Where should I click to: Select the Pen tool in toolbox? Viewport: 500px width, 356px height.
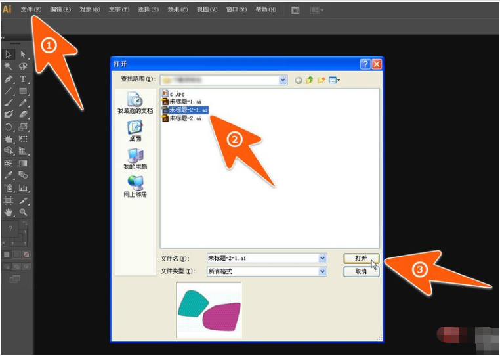pyautogui.click(x=9, y=79)
